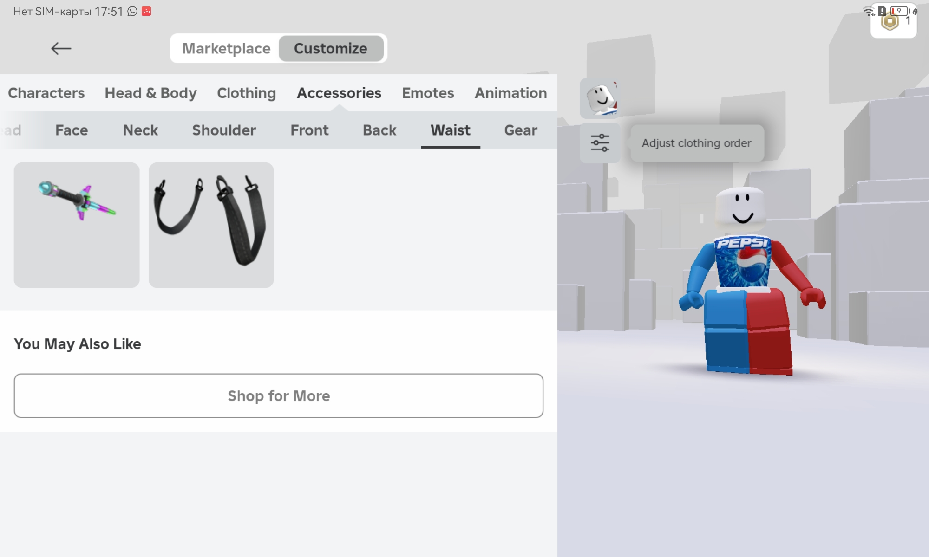Image resolution: width=929 pixels, height=557 pixels.
Task: Switch to the Emotes tab
Action: click(x=428, y=93)
